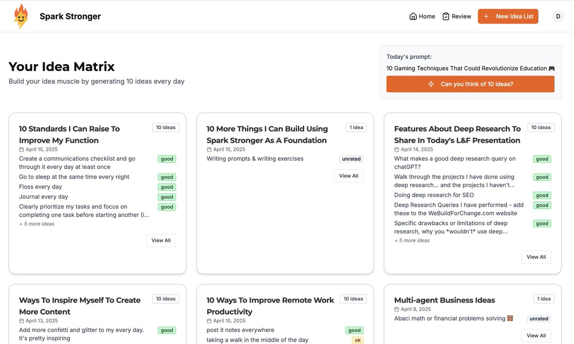The width and height of the screenshot is (574, 344).
Task: Toggle the unrated badge on Writing prompts idea
Action: click(x=351, y=158)
